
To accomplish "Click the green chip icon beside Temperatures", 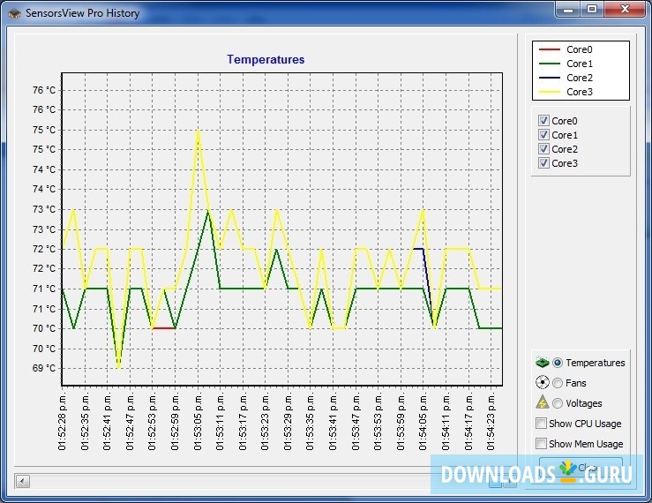I will [543, 363].
